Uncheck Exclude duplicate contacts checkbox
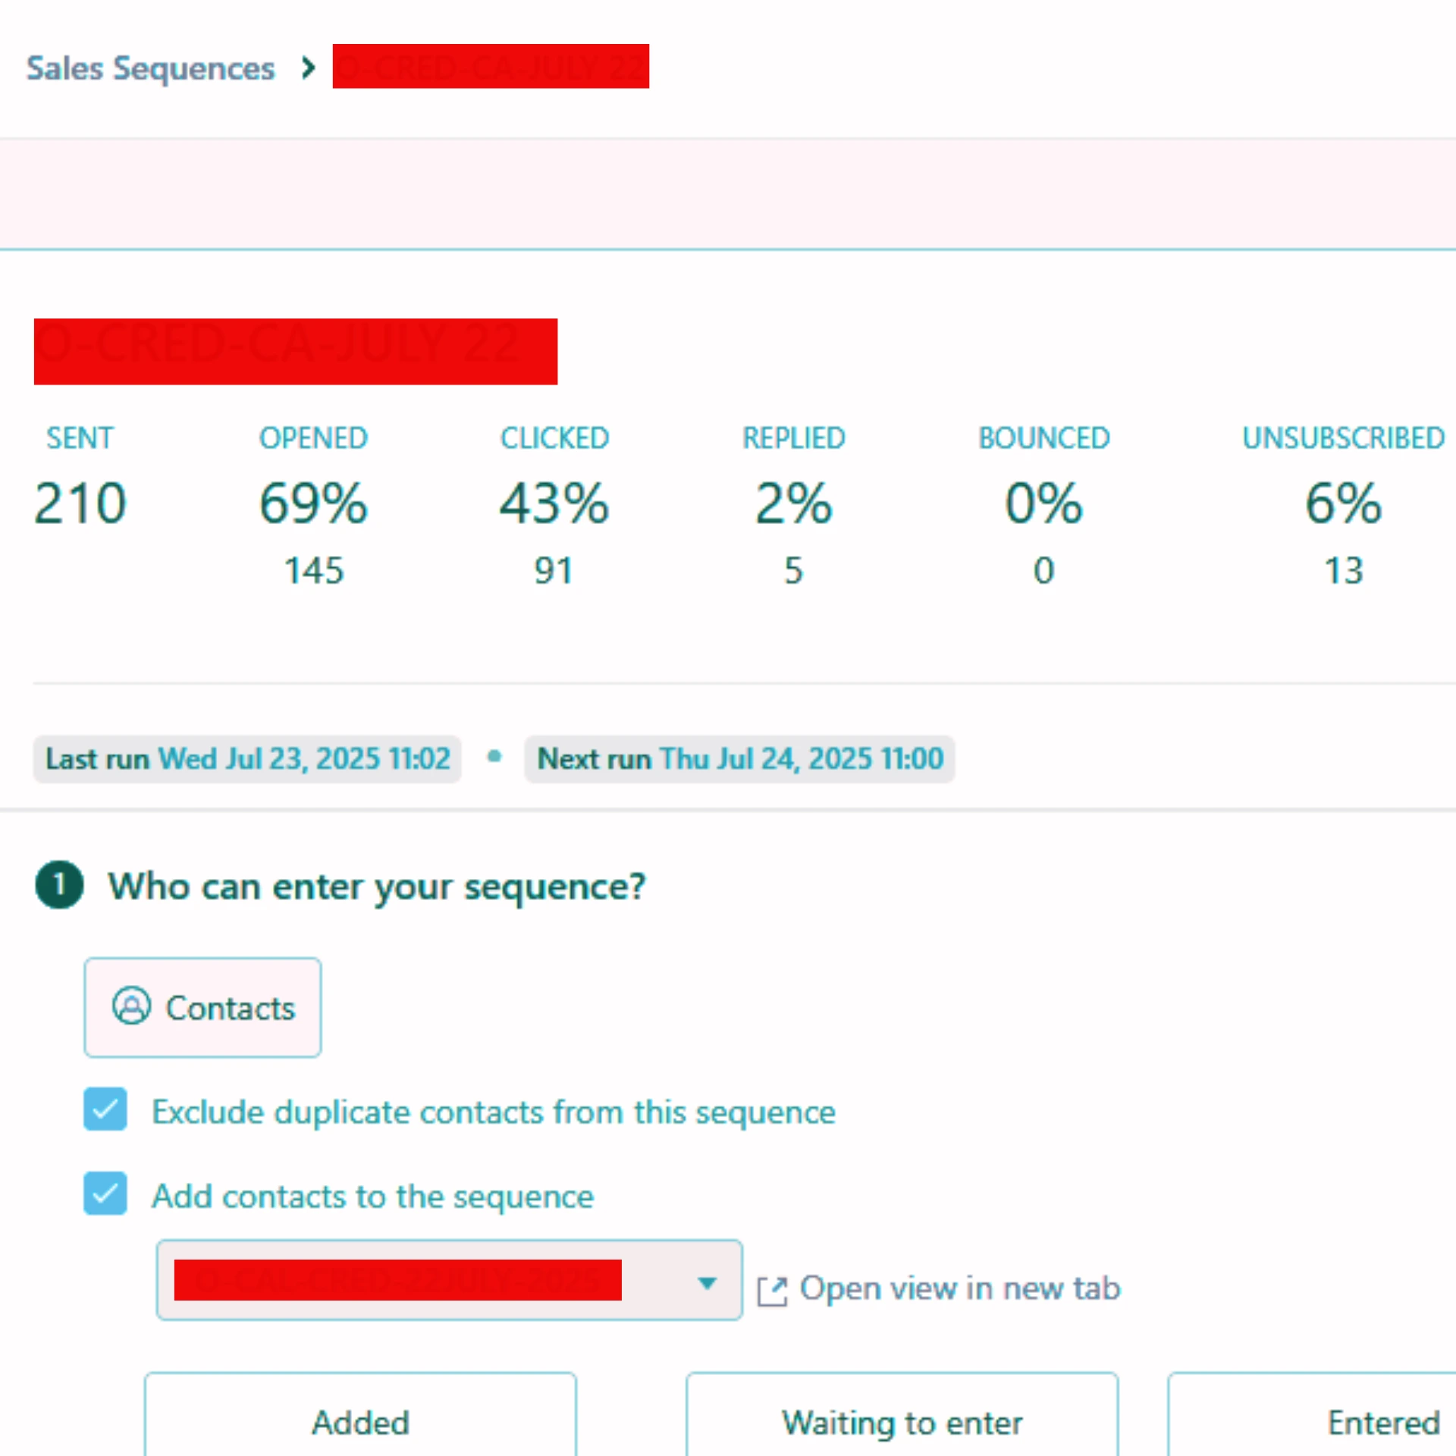The image size is (1456, 1456). coord(105,1109)
